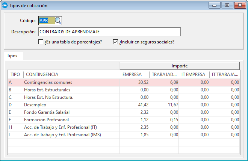Click the app icon in title bar
The height and width of the screenshot is (161, 248).
[5, 5]
